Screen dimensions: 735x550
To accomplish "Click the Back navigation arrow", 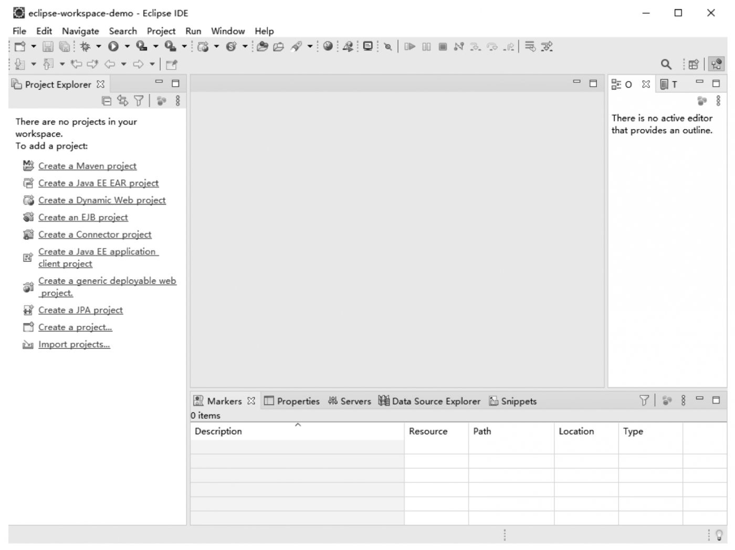I will tap(110, 64).
